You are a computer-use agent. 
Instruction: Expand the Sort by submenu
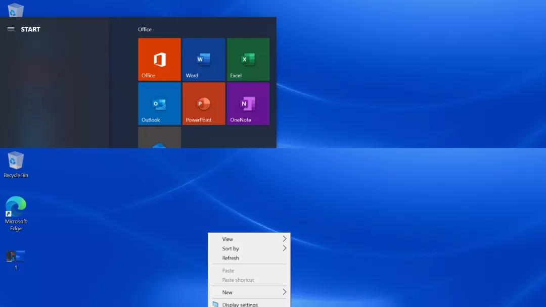(x=284, y=248)
